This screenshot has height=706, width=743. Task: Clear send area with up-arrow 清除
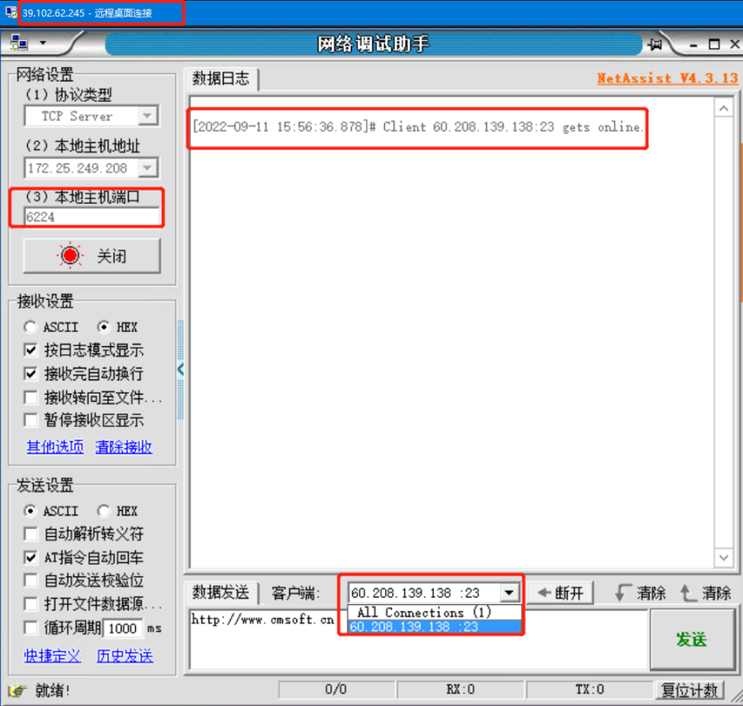click(x=705, y=592)
